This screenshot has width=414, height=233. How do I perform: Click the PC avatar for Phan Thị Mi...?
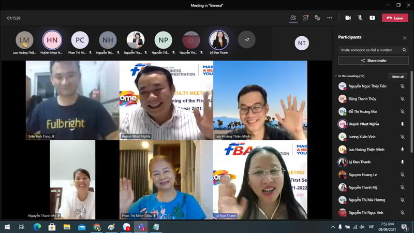pos(80,40)
